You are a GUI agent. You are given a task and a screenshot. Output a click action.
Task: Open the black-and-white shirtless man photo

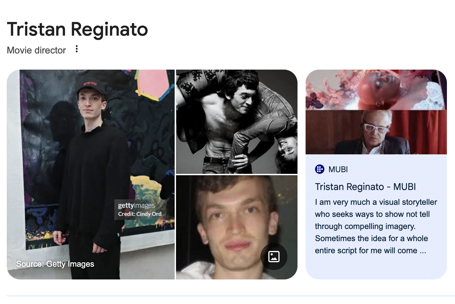pos(237,122)
